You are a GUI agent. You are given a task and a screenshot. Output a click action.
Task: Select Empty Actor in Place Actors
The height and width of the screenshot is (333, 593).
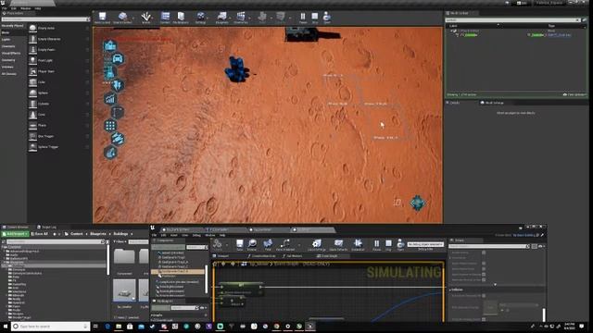point(58,28)
